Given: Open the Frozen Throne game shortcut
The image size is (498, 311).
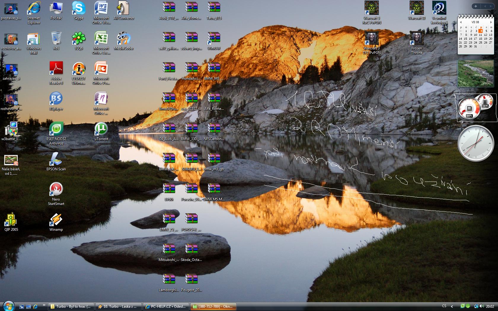Looking at the screenshot, I should pos(416,39).
